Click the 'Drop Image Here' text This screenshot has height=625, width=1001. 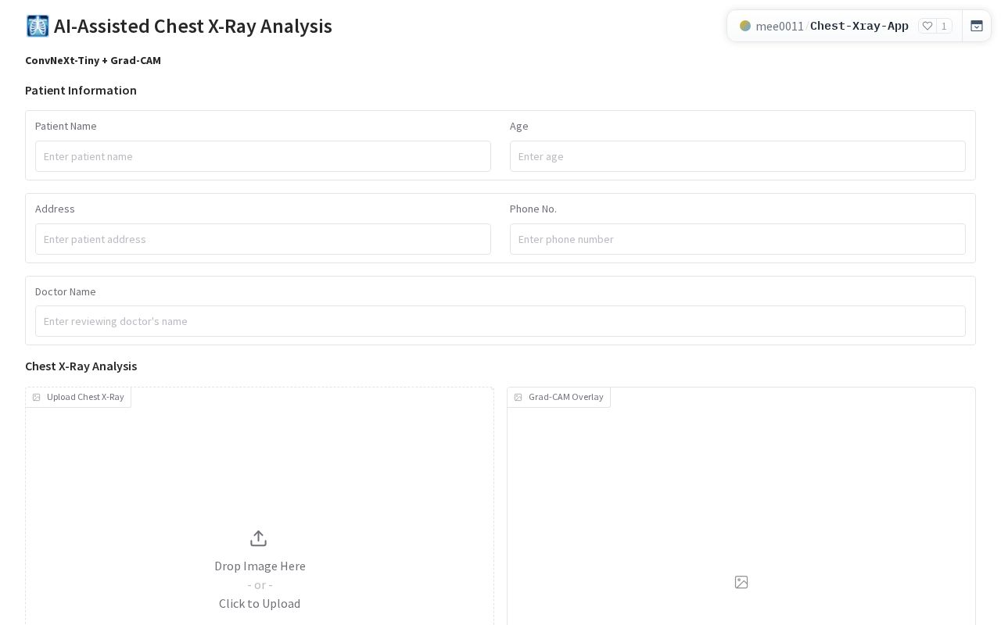coord(260,566)
